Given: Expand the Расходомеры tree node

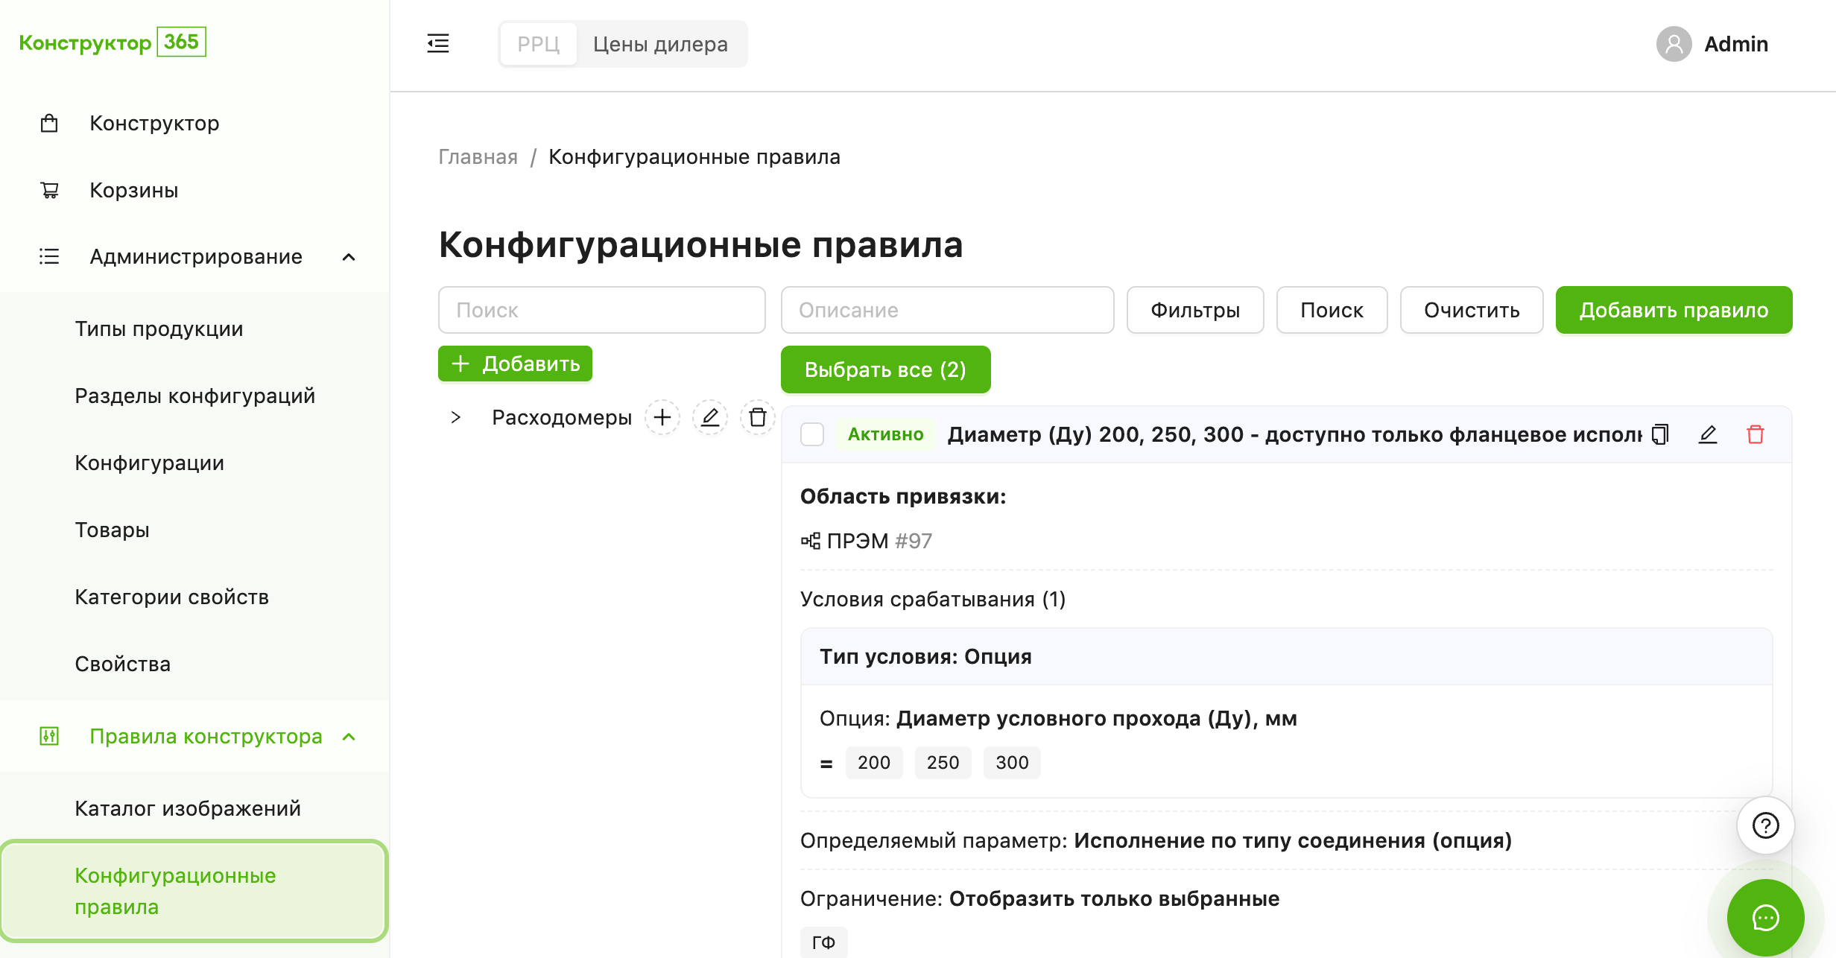Looking at the screenshot, I should tap(456, 417).
